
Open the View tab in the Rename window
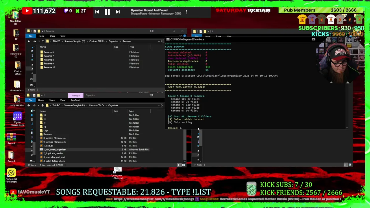tap(63, 36)
